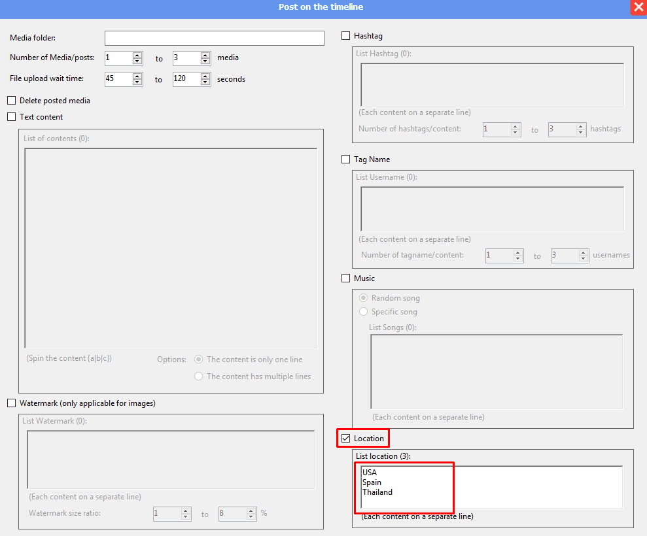Viewport: 647px width, 536px height.
Task: Increase minimum Number of Media/posts with up arrow
Action: 137,55
